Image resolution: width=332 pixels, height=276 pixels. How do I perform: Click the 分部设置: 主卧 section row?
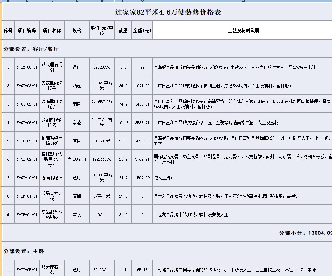(167, 251)
